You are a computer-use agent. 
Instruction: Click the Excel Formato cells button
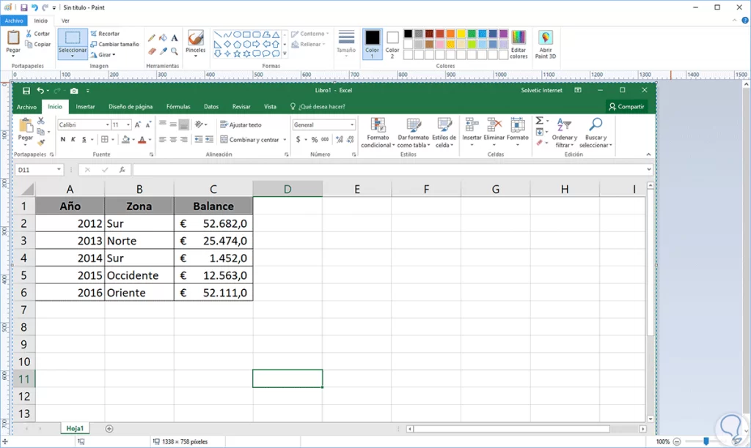coord(517,131)
